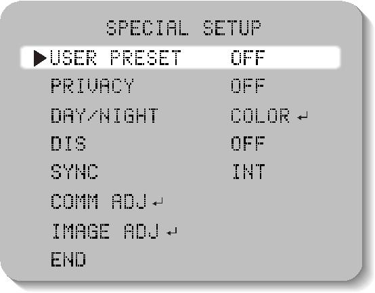Click the white highlighted selection bar
This screenshot has height=293, width=375.
(x=181, y=58)
